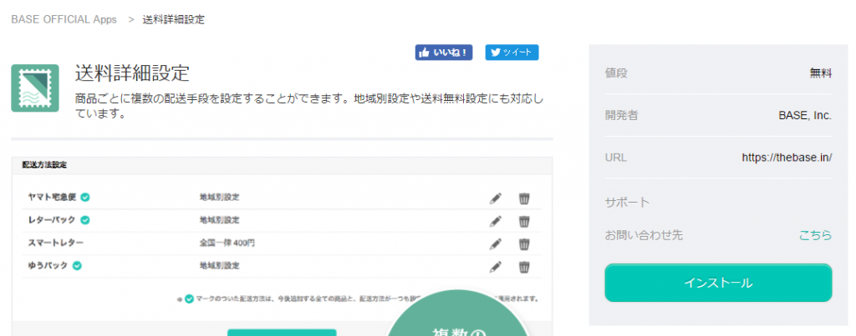The width and height of the screenshot is (856, 336).
Task: Click the 値段 label
Action: click(616, 73)
